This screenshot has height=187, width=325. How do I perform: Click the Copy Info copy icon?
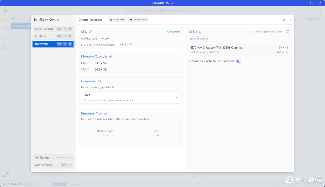click(x=111, y=20)
